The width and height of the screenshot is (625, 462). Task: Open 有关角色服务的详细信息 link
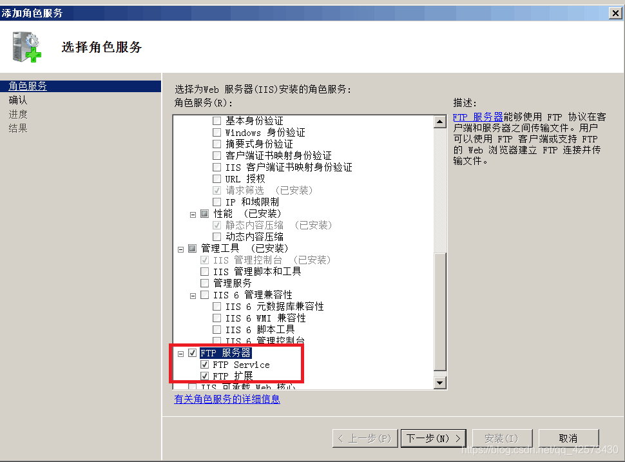(227, 399)
